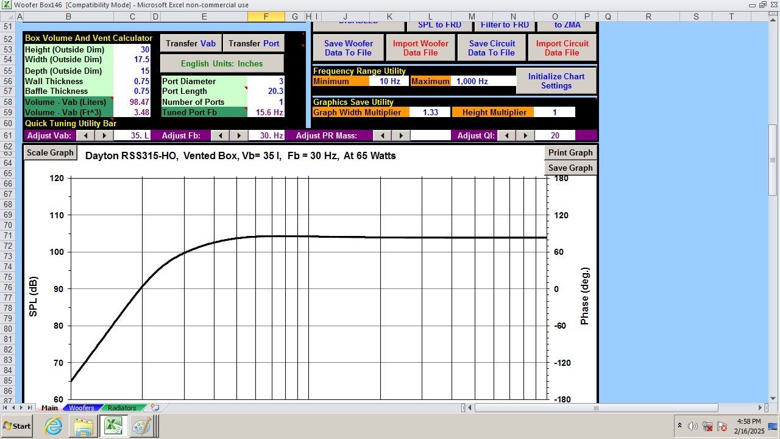The image size is (780, 439).
Task: Go to last sheet navigation arrow
Action: [x=30, y=408]
